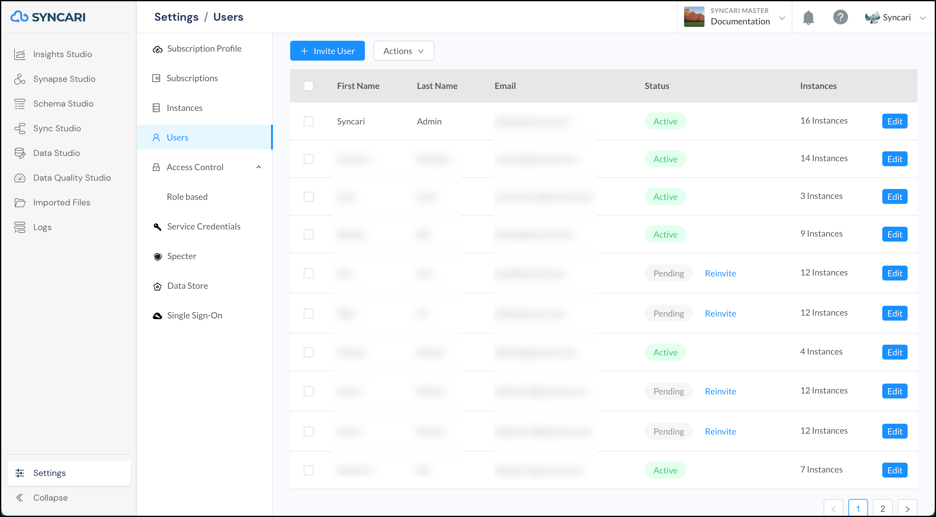This screenshot has width=936, height=517.
Task: Check the 4 Instances row checkbox
Action: pyautogui.click(x=308, y=352)
